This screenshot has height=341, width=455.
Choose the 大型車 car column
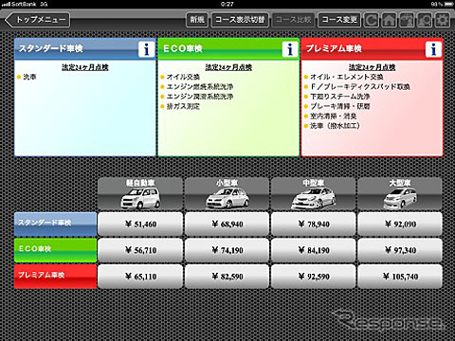400,194
